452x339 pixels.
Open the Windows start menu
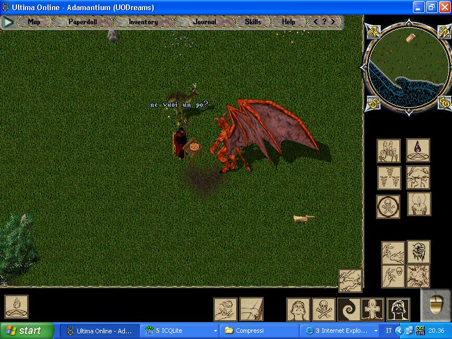pyautogui.click(x=27, y=331)
